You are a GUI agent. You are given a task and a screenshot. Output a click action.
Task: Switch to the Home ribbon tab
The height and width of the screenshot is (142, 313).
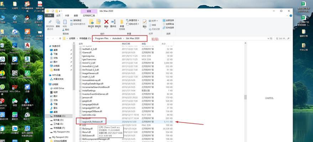coord(58,16)
